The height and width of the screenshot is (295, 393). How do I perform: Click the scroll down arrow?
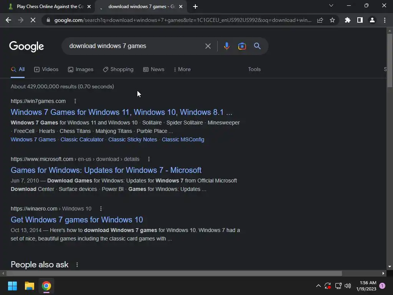click(x=390, y=267)
